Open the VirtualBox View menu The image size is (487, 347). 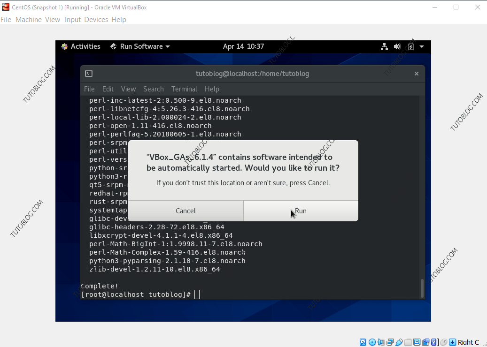click(53, 20)
